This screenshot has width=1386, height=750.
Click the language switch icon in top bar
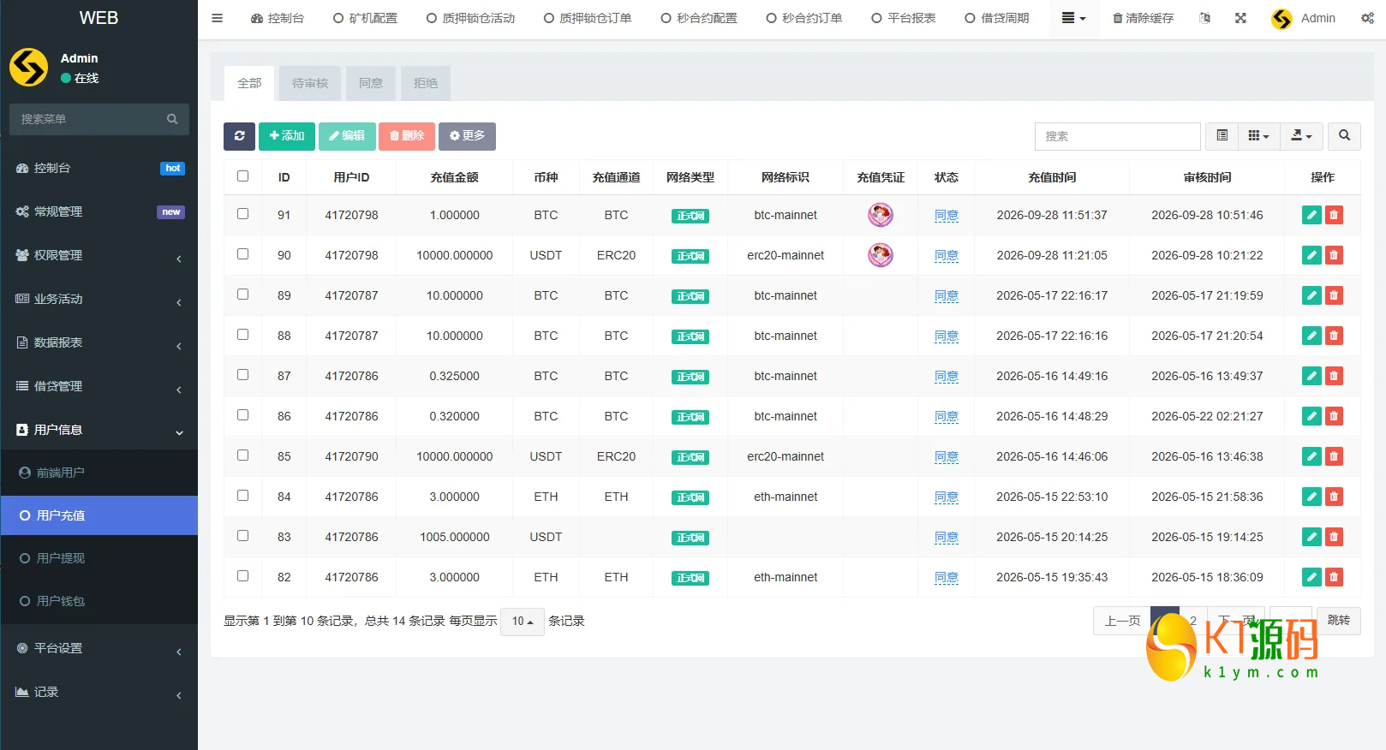(1205, 18)
